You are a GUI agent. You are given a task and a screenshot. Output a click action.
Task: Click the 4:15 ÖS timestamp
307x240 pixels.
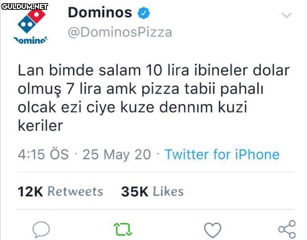43,154
